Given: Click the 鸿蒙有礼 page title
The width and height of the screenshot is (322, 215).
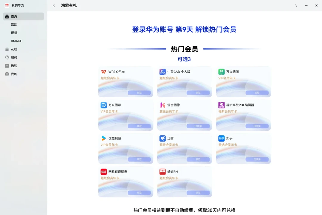Looking at the screenshot, I should coord(69,6).
